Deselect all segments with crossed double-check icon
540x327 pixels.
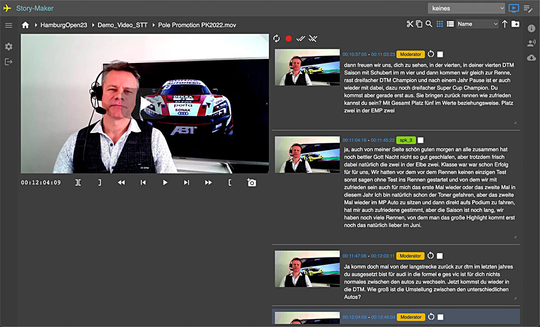click(313, 38)
